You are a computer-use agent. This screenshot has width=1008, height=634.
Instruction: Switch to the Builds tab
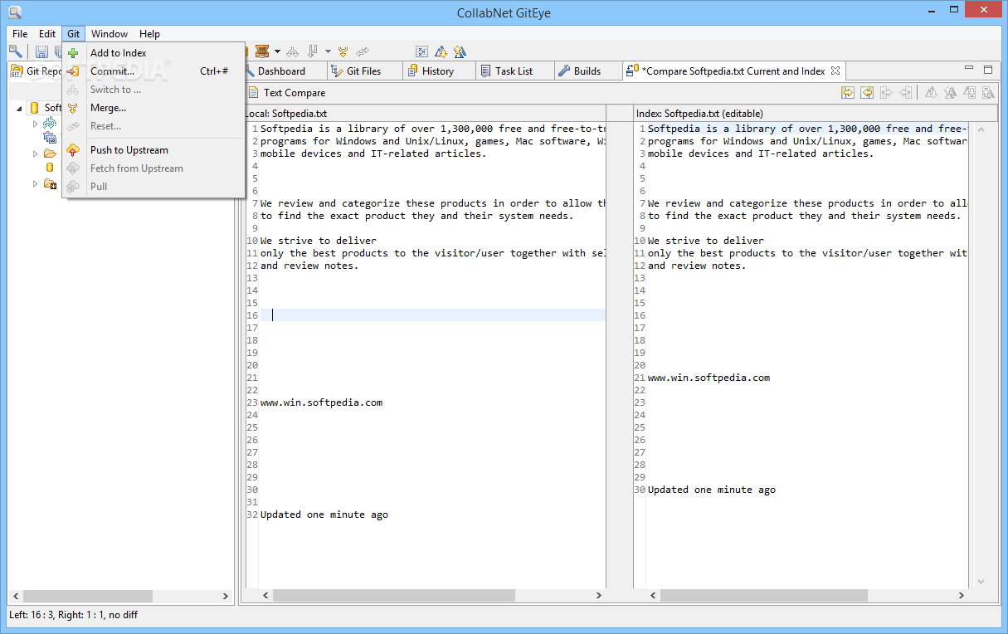point(587,71)
